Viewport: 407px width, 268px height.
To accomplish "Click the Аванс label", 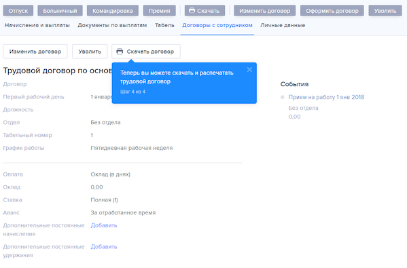I will [x=11, y=213].
